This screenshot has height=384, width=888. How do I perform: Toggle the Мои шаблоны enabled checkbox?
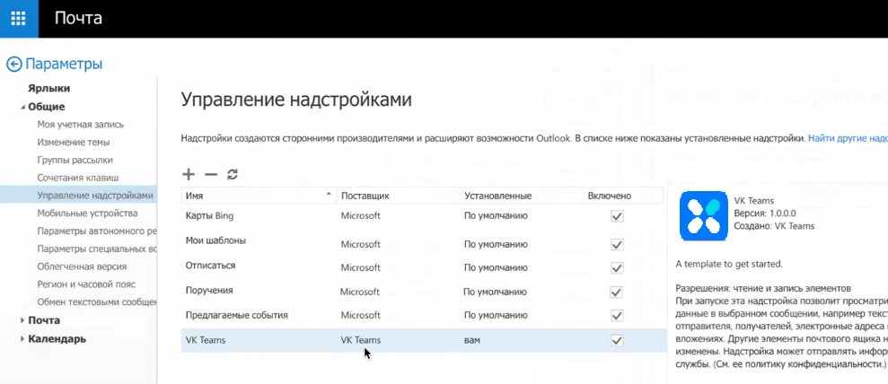[616, 244]
